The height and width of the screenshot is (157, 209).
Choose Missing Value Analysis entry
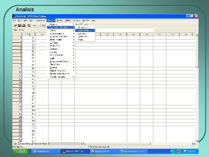pos(61,74)
